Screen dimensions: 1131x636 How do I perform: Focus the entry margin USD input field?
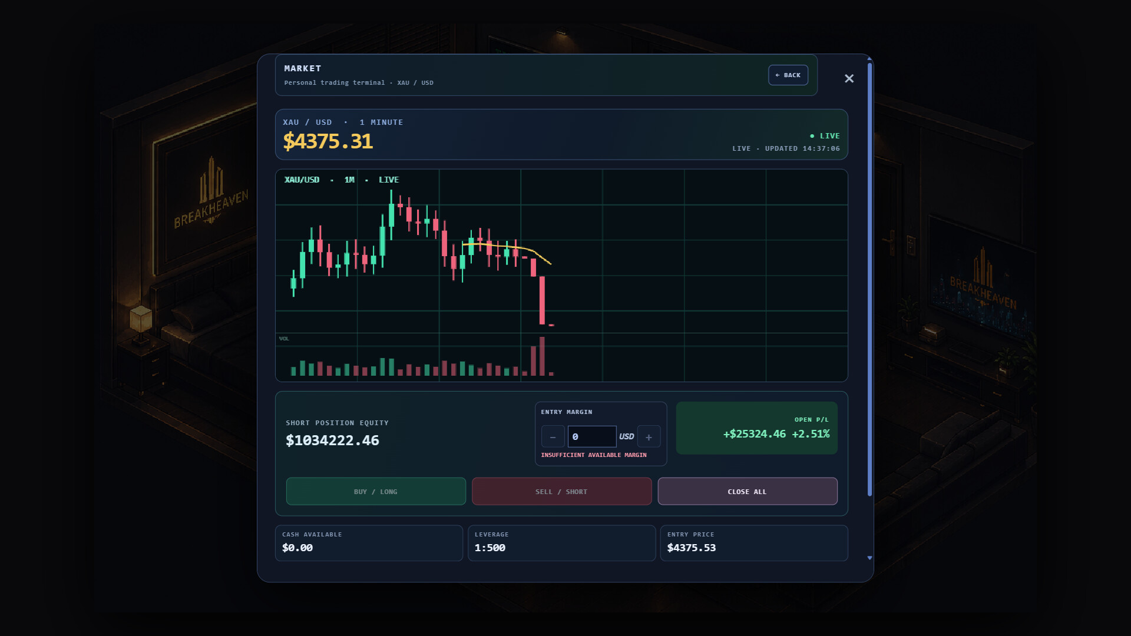pyautogui.click(x=592, y=437)
